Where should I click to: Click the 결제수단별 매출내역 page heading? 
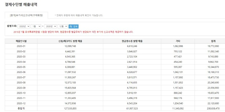click(21, 4)
